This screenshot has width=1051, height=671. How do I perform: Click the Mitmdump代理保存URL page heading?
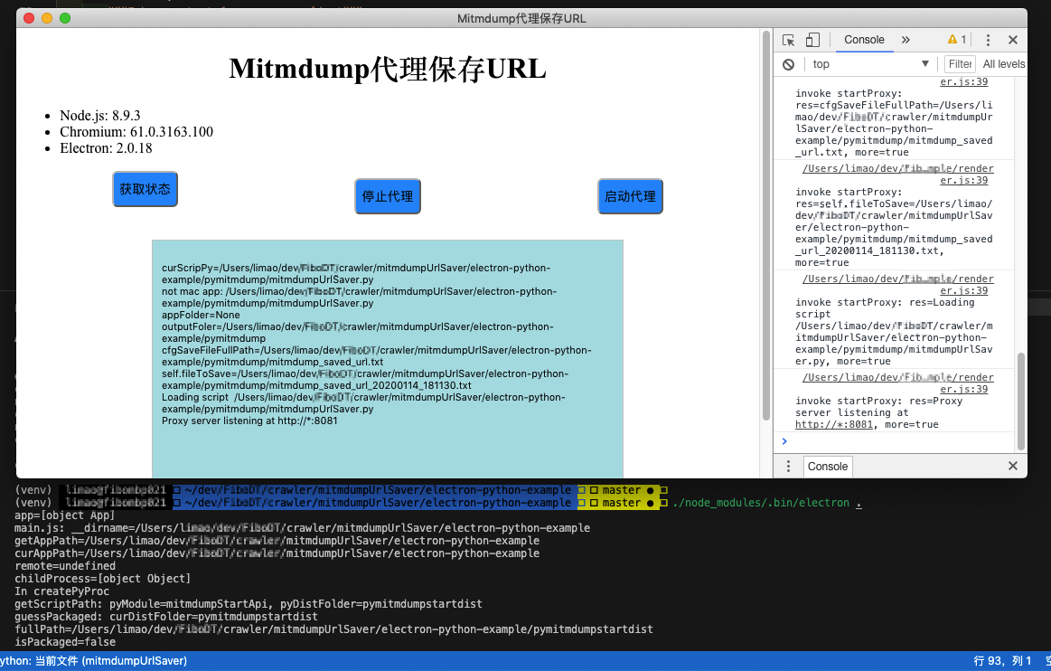[388, 69]
